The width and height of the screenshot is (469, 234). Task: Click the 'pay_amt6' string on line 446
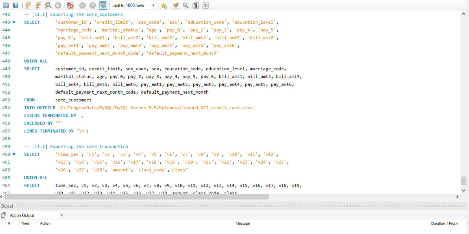[x=224, y=46]
